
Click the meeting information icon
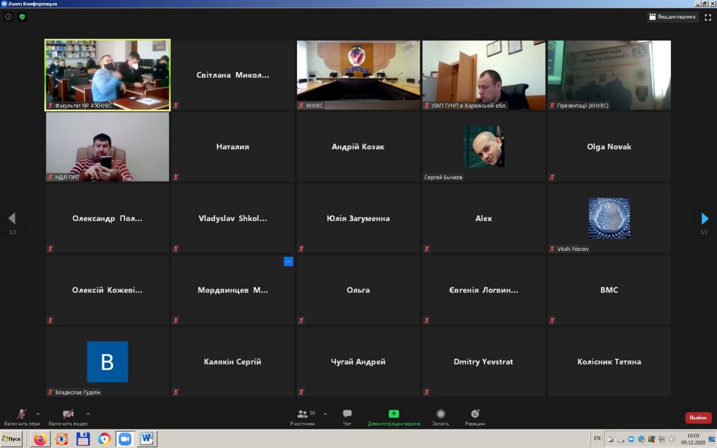(x=8, y=17)
